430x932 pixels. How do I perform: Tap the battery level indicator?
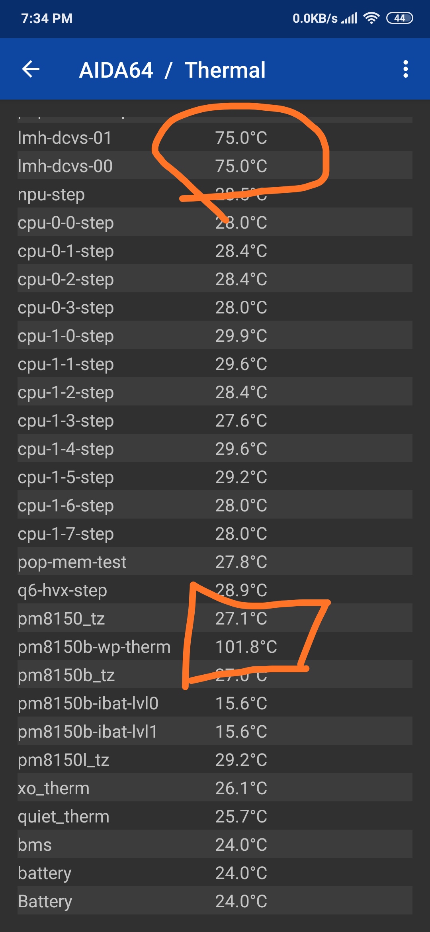tap(400, 18)
